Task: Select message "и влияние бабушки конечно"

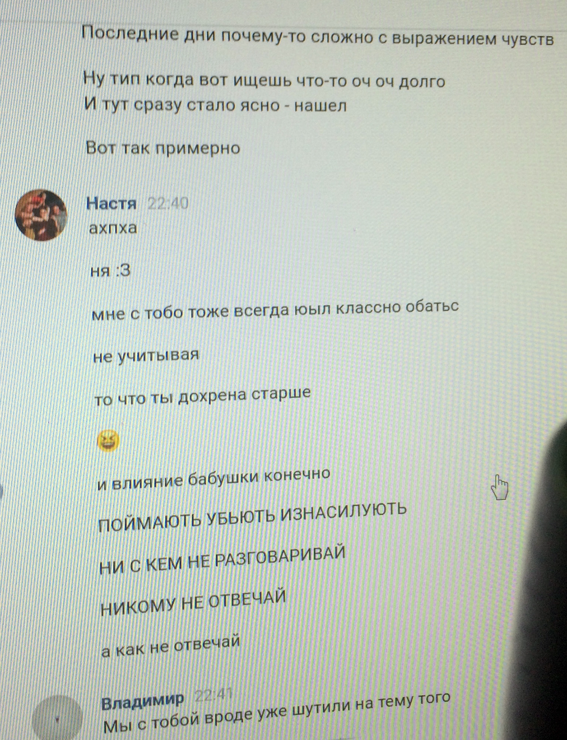Action: coord(214,479)
